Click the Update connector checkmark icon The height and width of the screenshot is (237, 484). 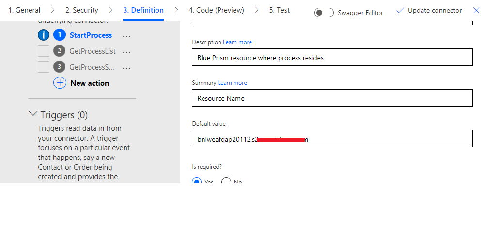tap(400, 10)
